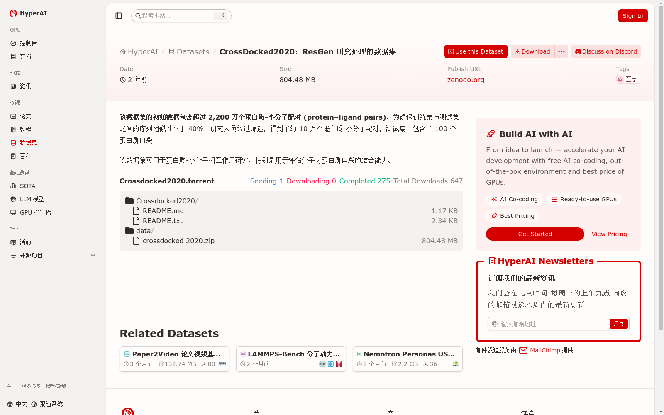Click the AI Co-coding chip
Viewport: 664px width, 415px height.
tap(514, 199)
